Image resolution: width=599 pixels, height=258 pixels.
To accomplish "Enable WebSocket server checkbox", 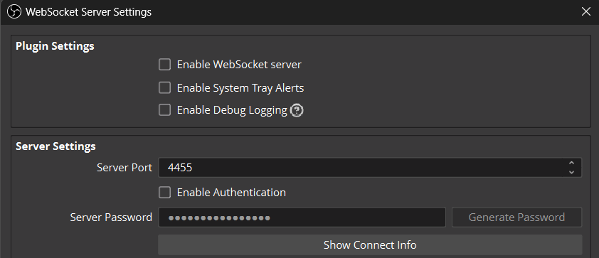I will [164, 65].
